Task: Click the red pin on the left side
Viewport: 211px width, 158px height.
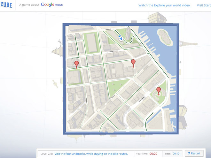Action: tap(76, 64)
